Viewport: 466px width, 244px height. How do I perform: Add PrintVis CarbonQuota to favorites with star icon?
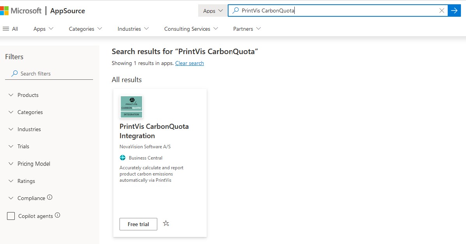(x=166, y=223)
